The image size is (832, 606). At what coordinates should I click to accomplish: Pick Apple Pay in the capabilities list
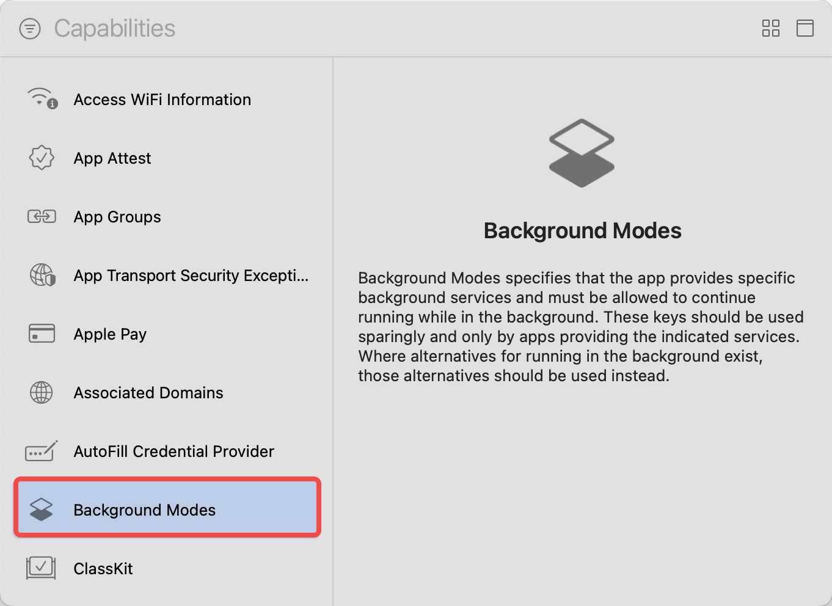(110, 334)
